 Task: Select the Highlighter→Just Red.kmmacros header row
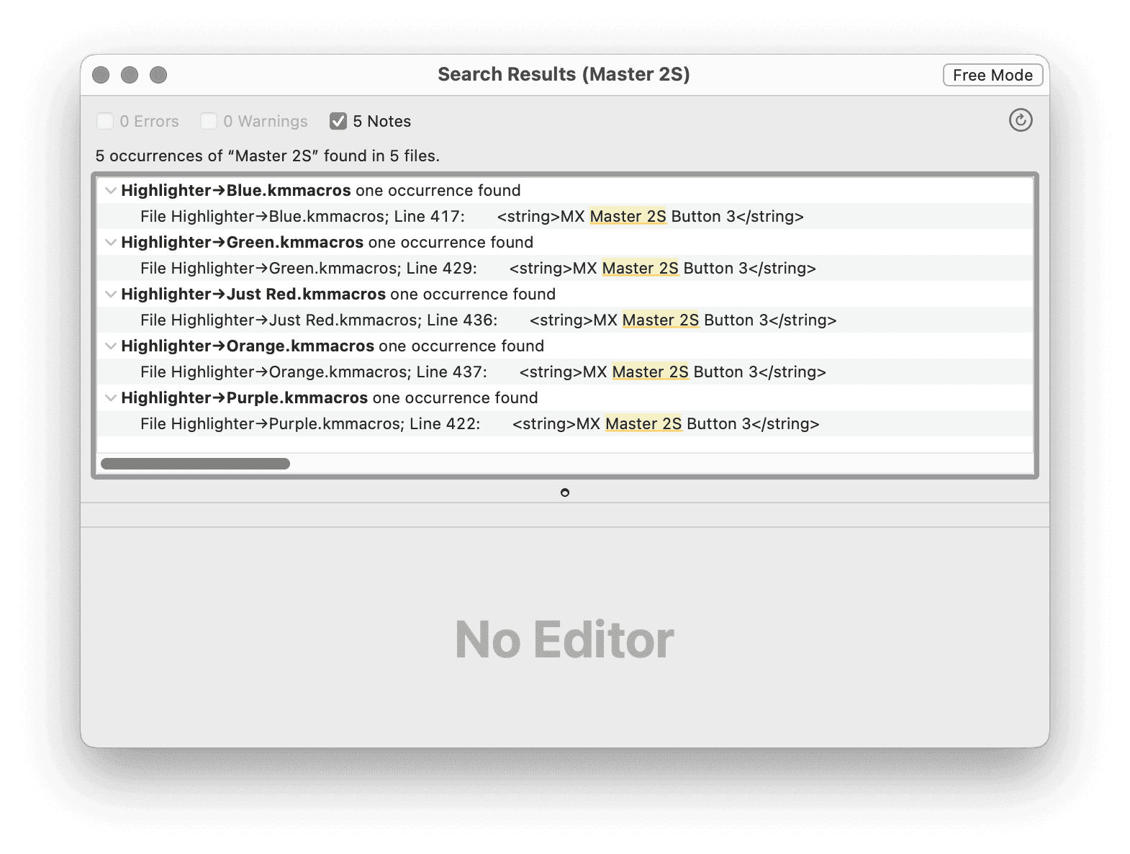click(565, 294)
